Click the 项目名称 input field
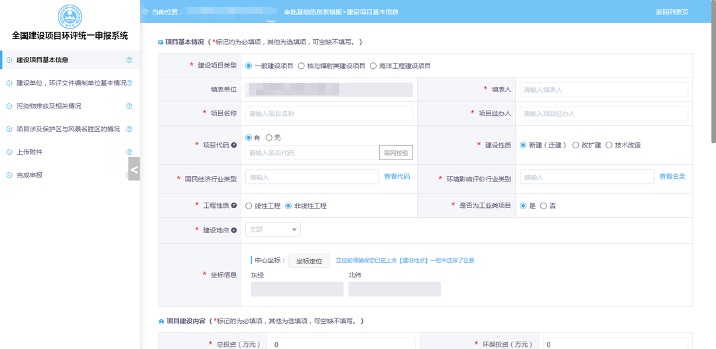This screenshot has height=349, width=716. pyautogui.click(x=329, y=113)
